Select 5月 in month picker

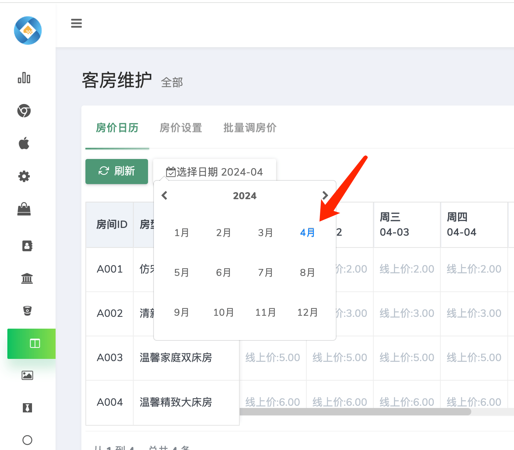tap(182, 273)
